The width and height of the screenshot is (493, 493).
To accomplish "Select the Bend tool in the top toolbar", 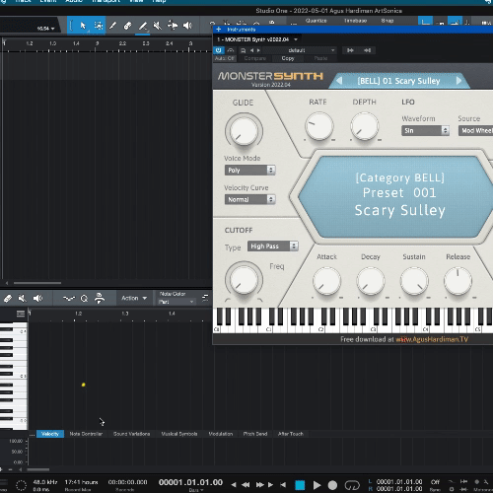I will coord(173,25).
